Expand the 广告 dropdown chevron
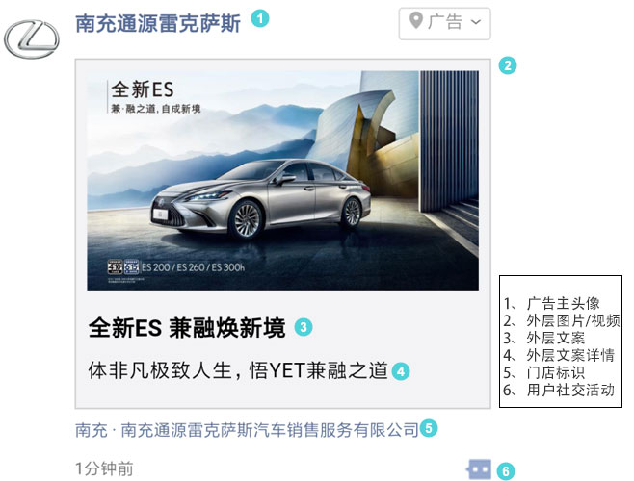 point(476,22)
